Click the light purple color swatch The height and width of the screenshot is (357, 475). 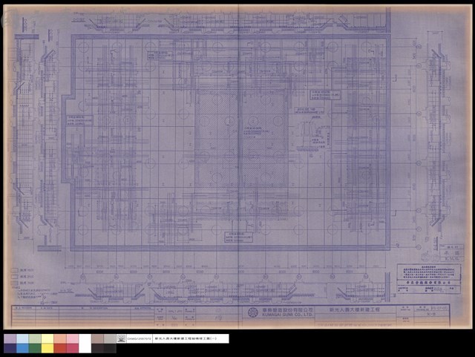click(x=10, y=339)
